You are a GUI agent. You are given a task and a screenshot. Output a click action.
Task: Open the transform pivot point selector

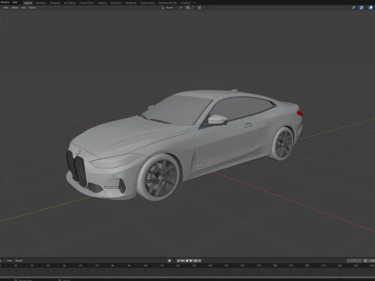pyautogui.click(x=181, y=8)
